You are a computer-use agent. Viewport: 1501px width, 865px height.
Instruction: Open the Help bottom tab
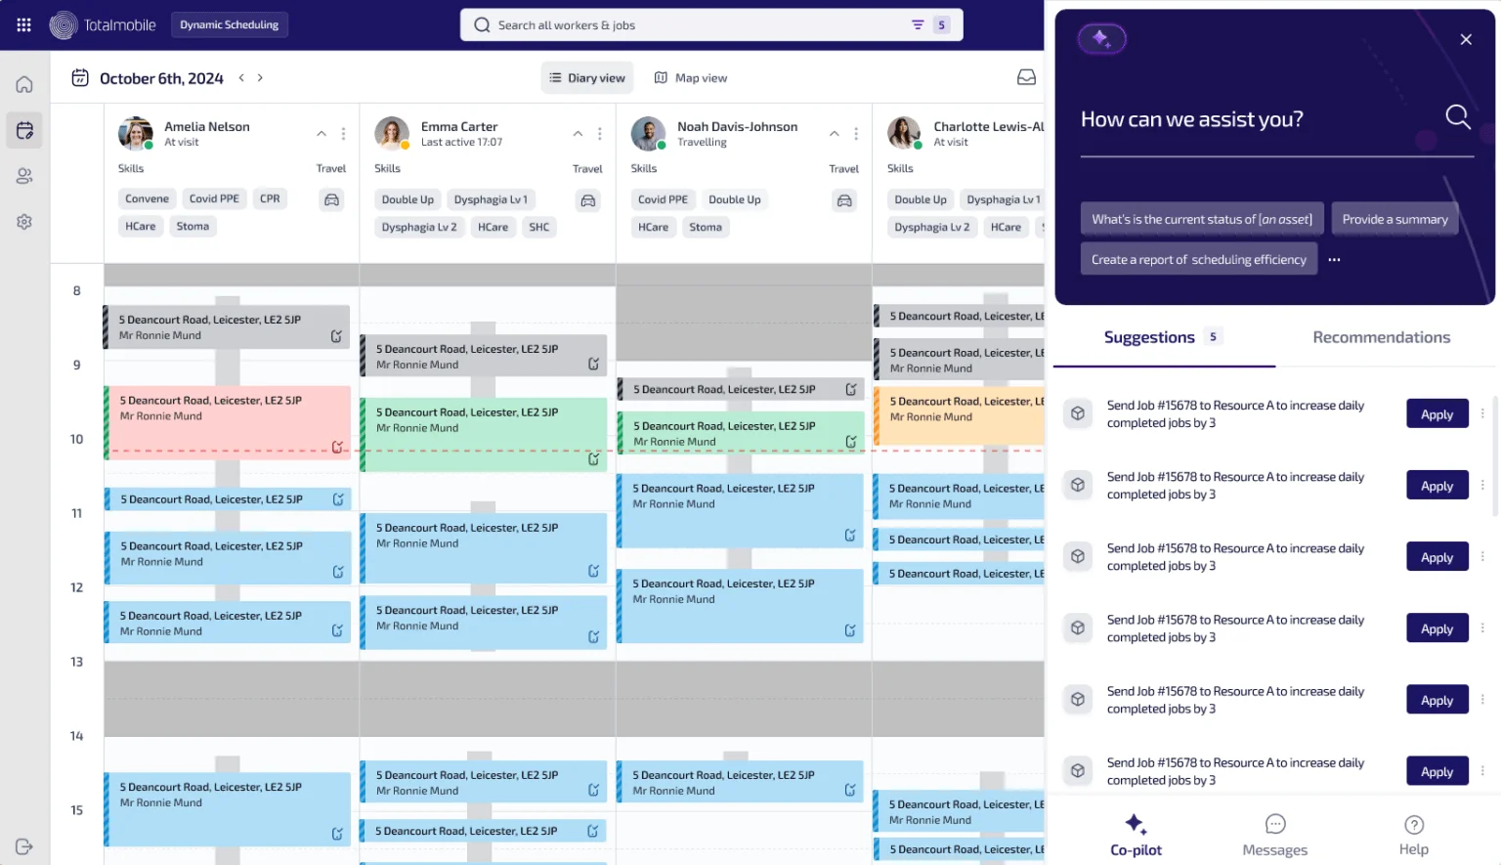pyautogui.click(x=1413, y=836)
